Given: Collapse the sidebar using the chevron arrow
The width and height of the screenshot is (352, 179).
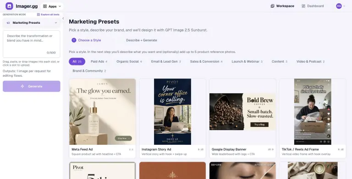Looking at the screenshot, I should (x=63, y=18).
